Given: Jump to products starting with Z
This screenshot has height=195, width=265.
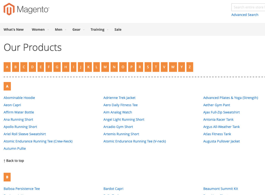Looking at the screenshot, I should point(189,67).
